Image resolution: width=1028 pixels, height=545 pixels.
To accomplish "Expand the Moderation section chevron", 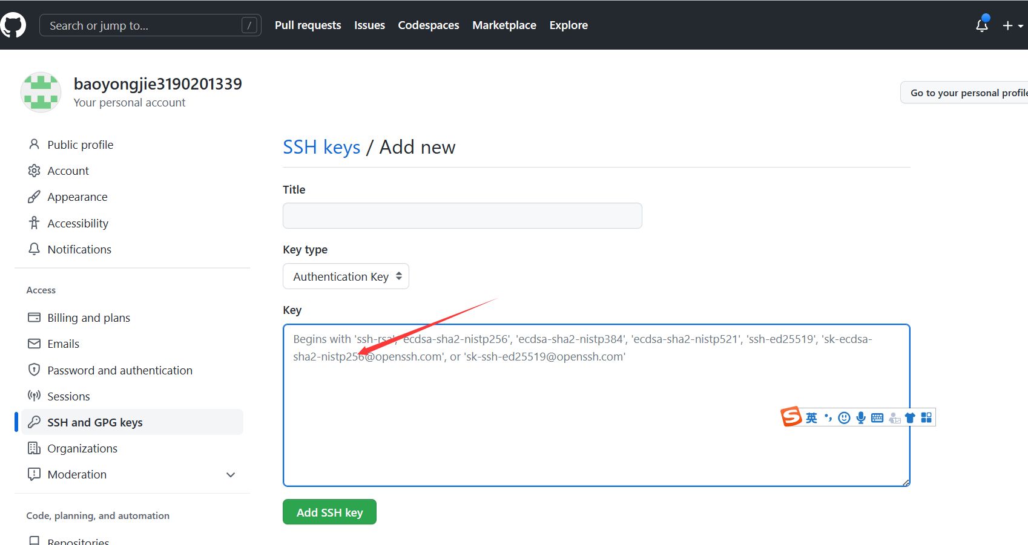I will 231,475.
